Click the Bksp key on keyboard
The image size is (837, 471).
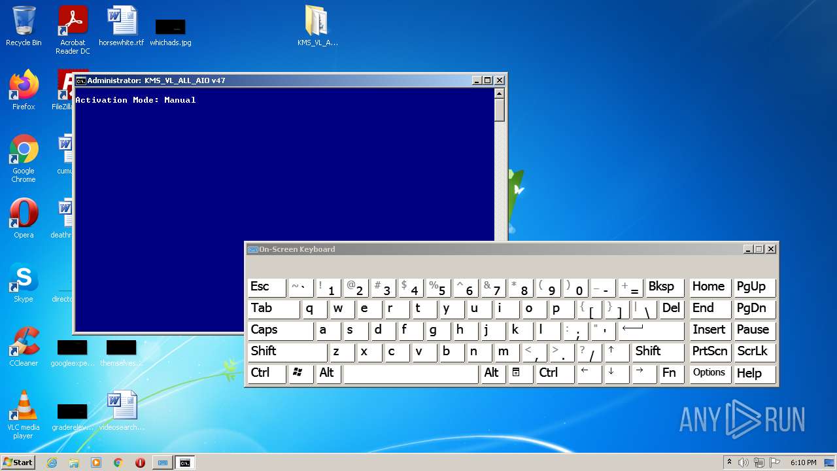click(665, 287)
